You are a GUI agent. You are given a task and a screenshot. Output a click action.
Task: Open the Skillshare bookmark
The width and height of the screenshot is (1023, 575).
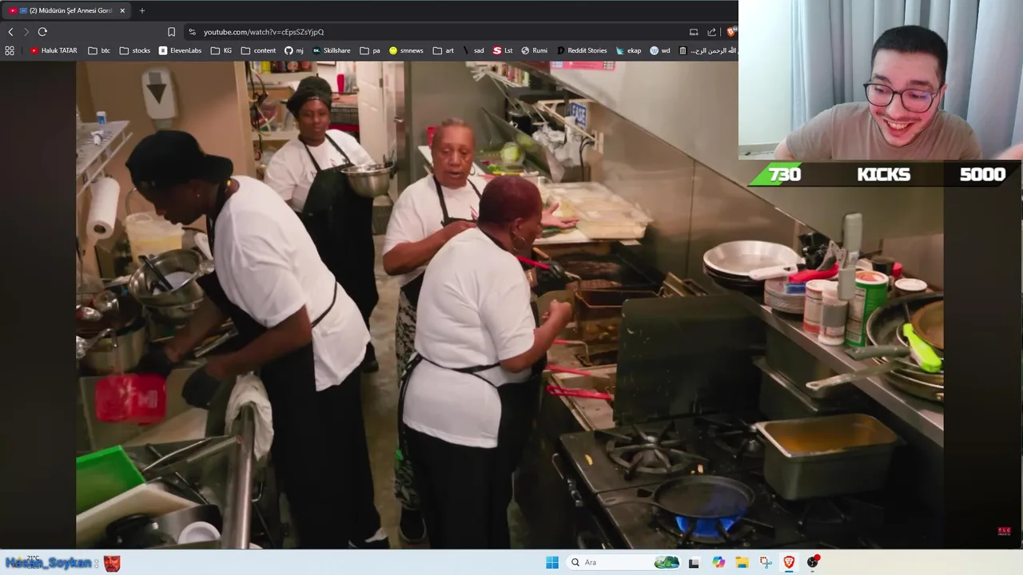(332, 50)
